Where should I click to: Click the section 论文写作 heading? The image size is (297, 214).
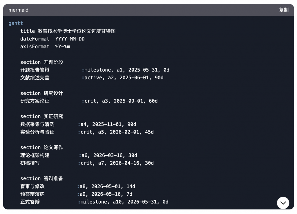42,147
